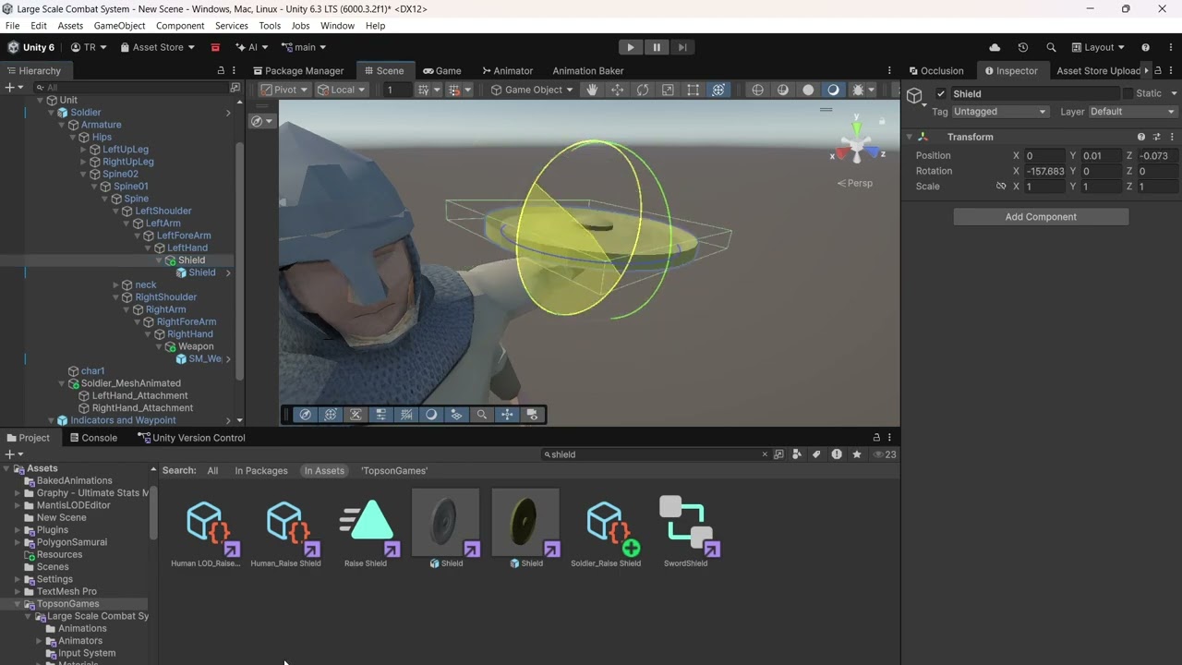
Task: Click the red record icon beside Asset Store
Action: coord(215,47)
